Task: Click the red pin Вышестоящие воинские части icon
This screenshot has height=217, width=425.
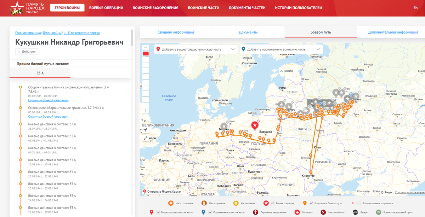Action: pyautogui.click(x=152, y=212)
